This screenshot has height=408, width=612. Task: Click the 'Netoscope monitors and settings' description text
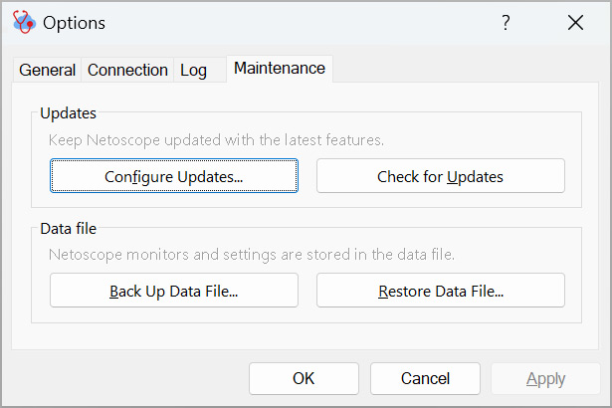252,255
